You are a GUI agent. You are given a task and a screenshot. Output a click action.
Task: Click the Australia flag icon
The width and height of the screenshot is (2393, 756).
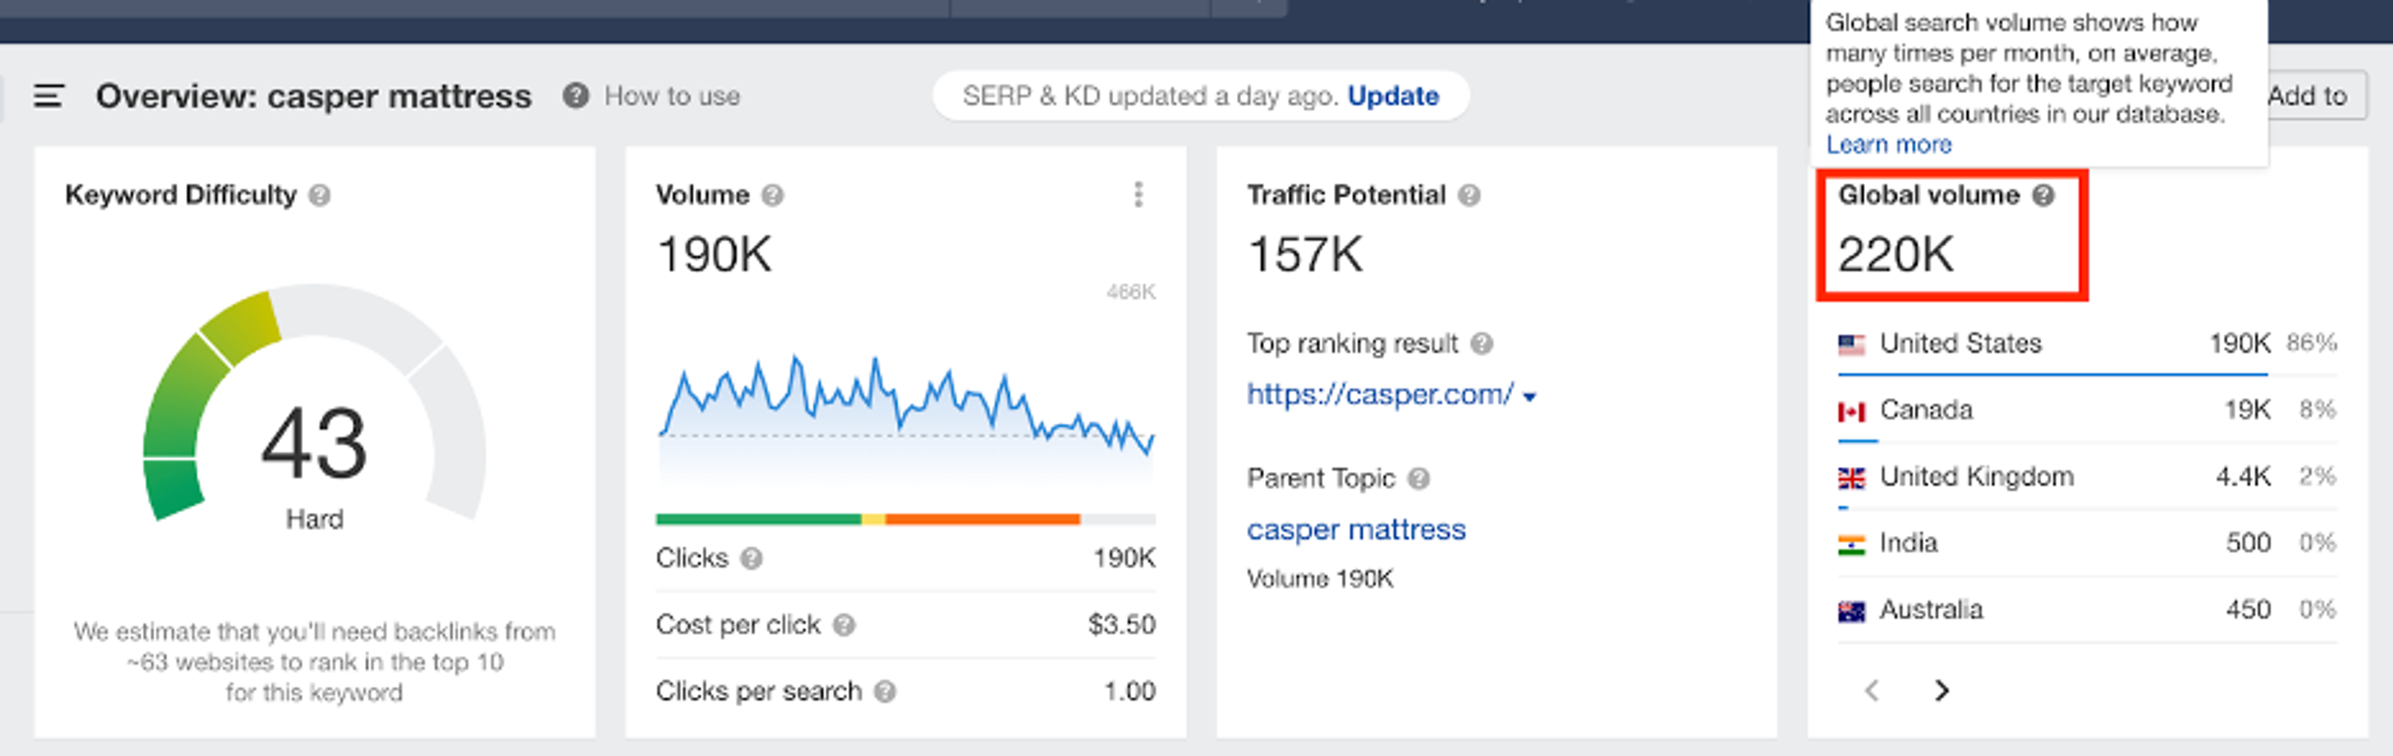coord(1851,612)
